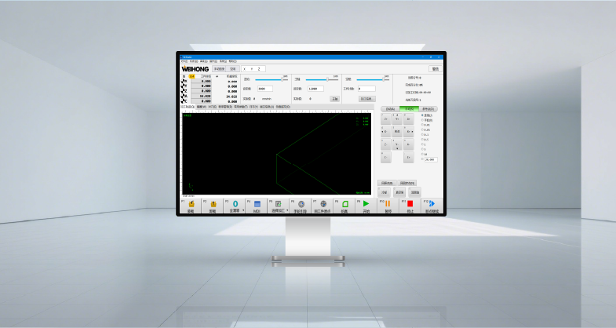Click the Y+ jog button
Viewport: 616px width, 328px height.
[397, 118]
